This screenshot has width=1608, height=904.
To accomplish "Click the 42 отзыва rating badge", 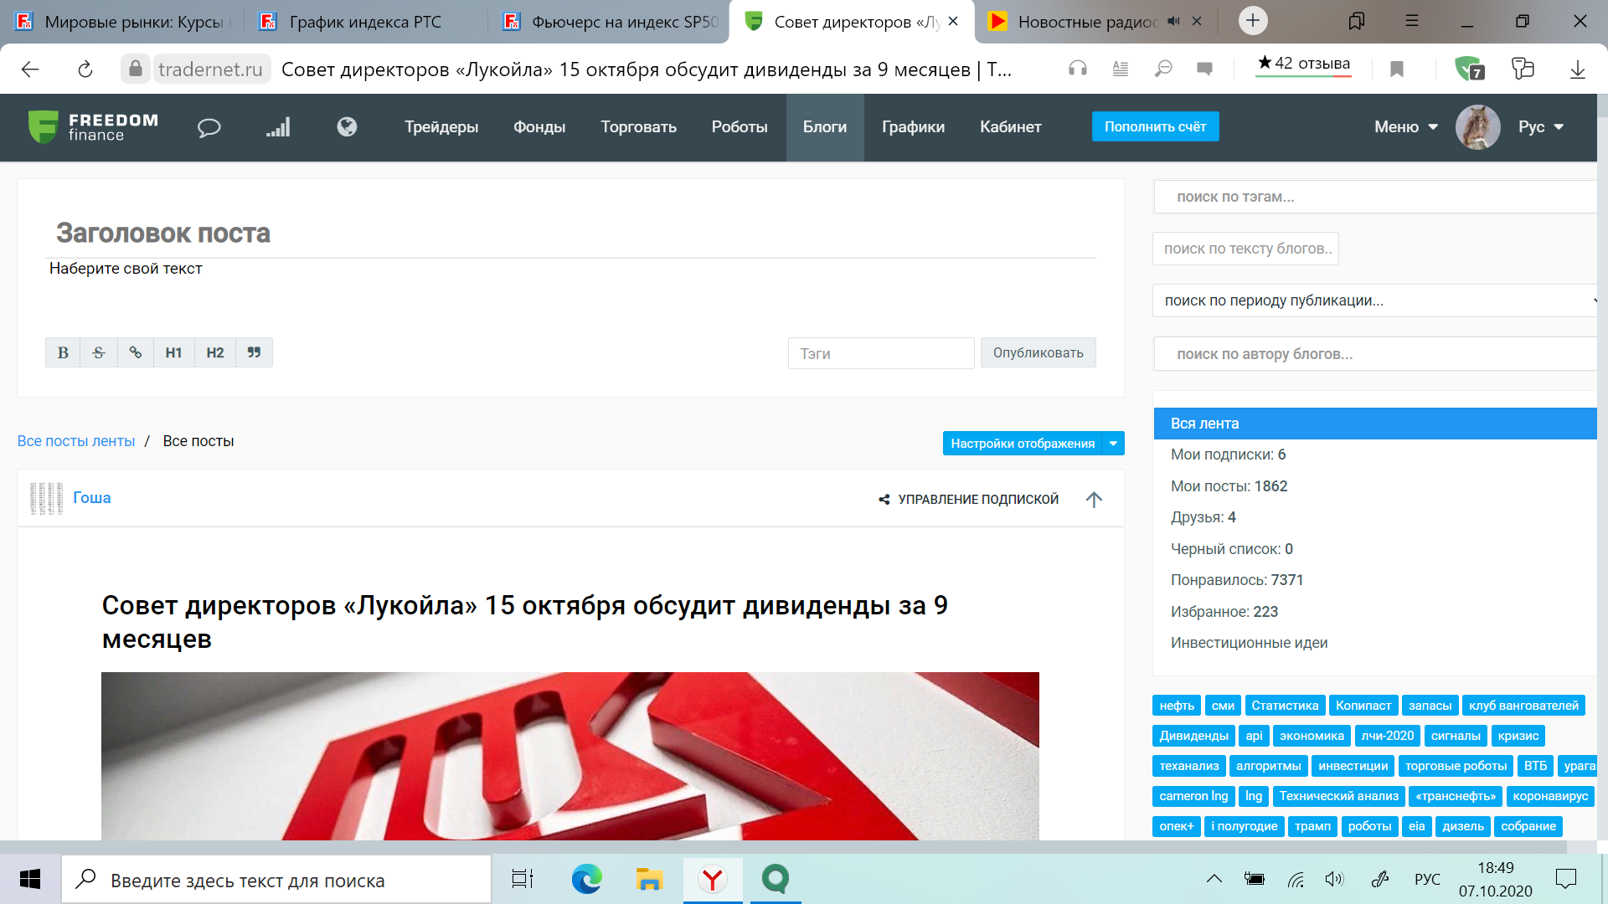I will click(1303, 64).
